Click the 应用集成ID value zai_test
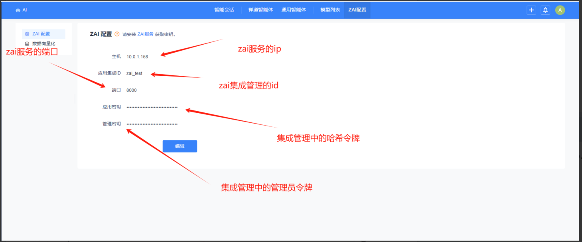Screen dimensions: 582x242 [134, 73]
